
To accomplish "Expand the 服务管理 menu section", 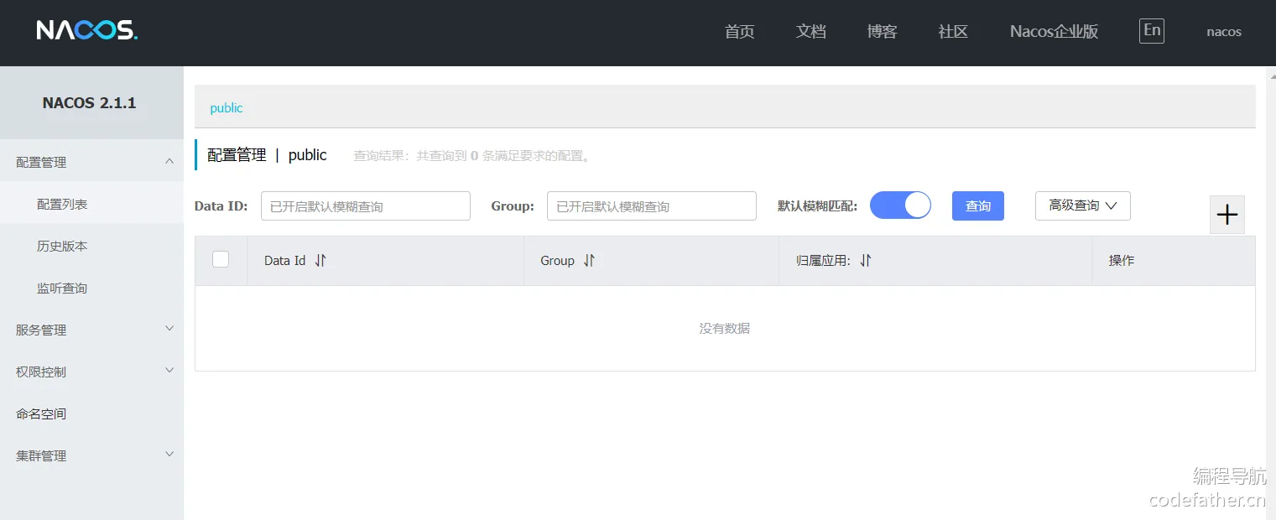I will point(91,330).
